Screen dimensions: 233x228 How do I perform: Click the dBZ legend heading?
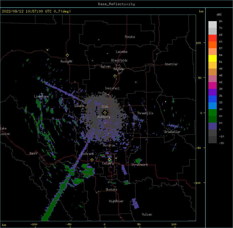tap(219, 14)
